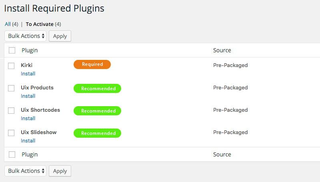The width and height of the screenshot is (320, 182).
Task: Click Recommended badge for Uix Products
Action: [x=97, y=88]
